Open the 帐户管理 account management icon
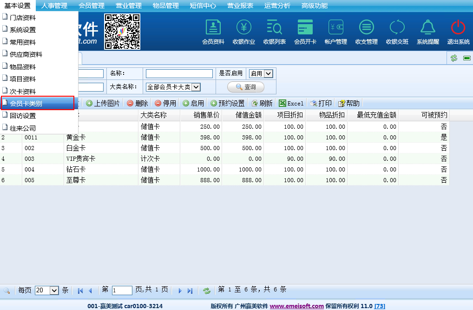 click(x=335, y=32)
